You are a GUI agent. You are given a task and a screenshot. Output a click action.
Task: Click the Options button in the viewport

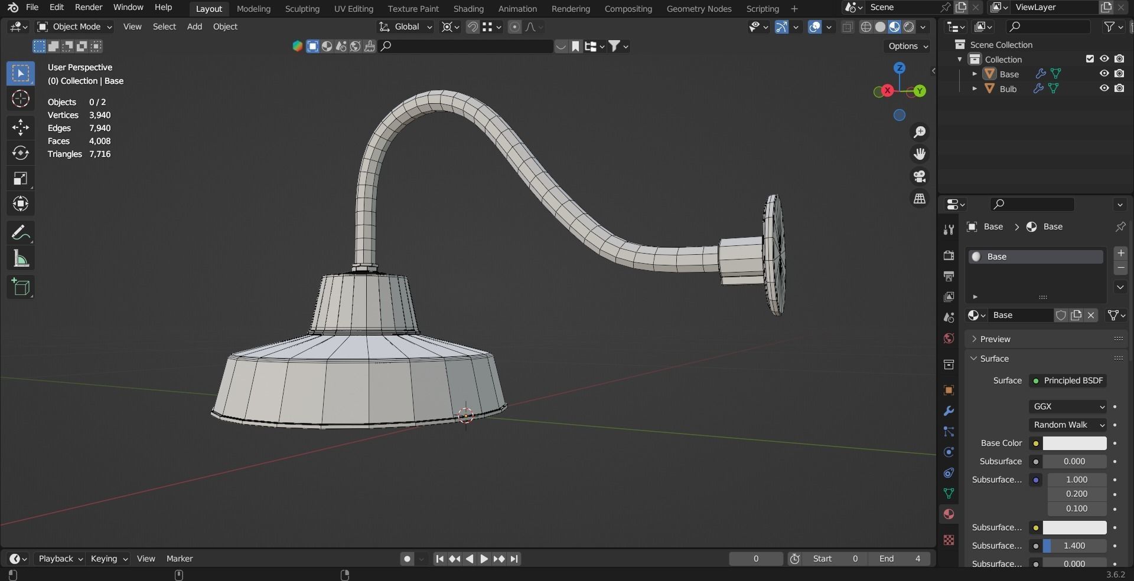click(907, 46)
